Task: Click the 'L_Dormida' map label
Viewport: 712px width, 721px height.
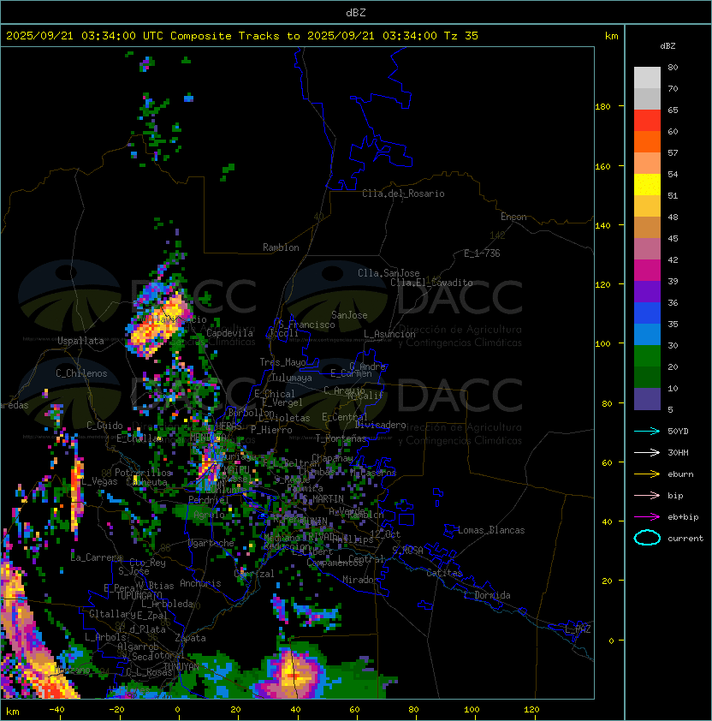Action: point(487,595)
